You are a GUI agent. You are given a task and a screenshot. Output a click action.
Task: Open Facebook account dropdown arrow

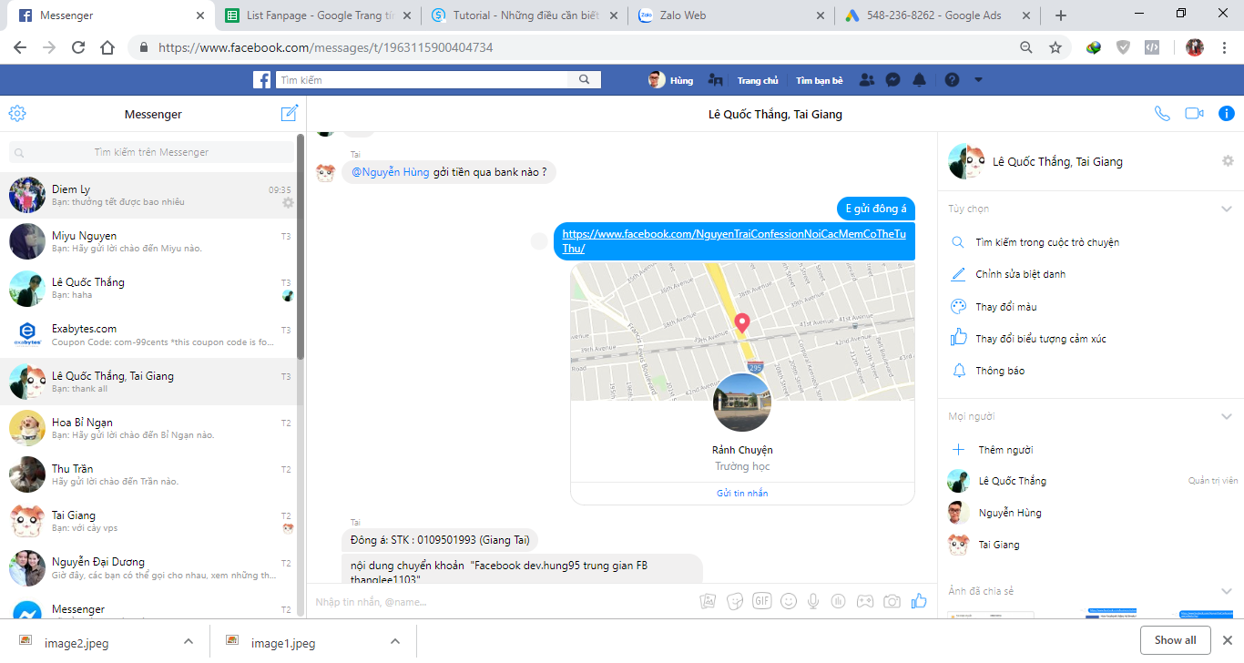coord(978,80)
